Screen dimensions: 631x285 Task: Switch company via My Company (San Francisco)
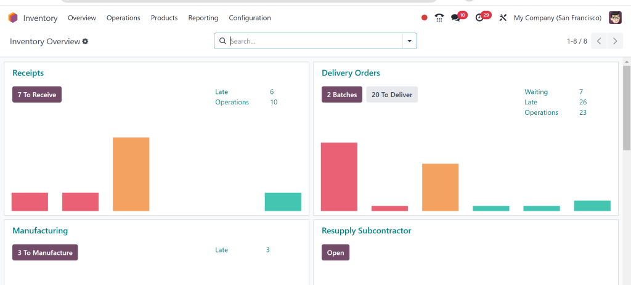click(557, 18)
